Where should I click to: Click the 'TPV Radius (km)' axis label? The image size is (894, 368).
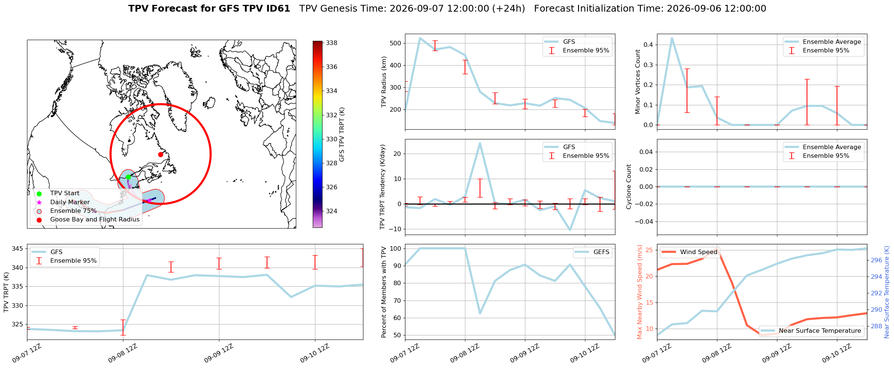[384, 82]
